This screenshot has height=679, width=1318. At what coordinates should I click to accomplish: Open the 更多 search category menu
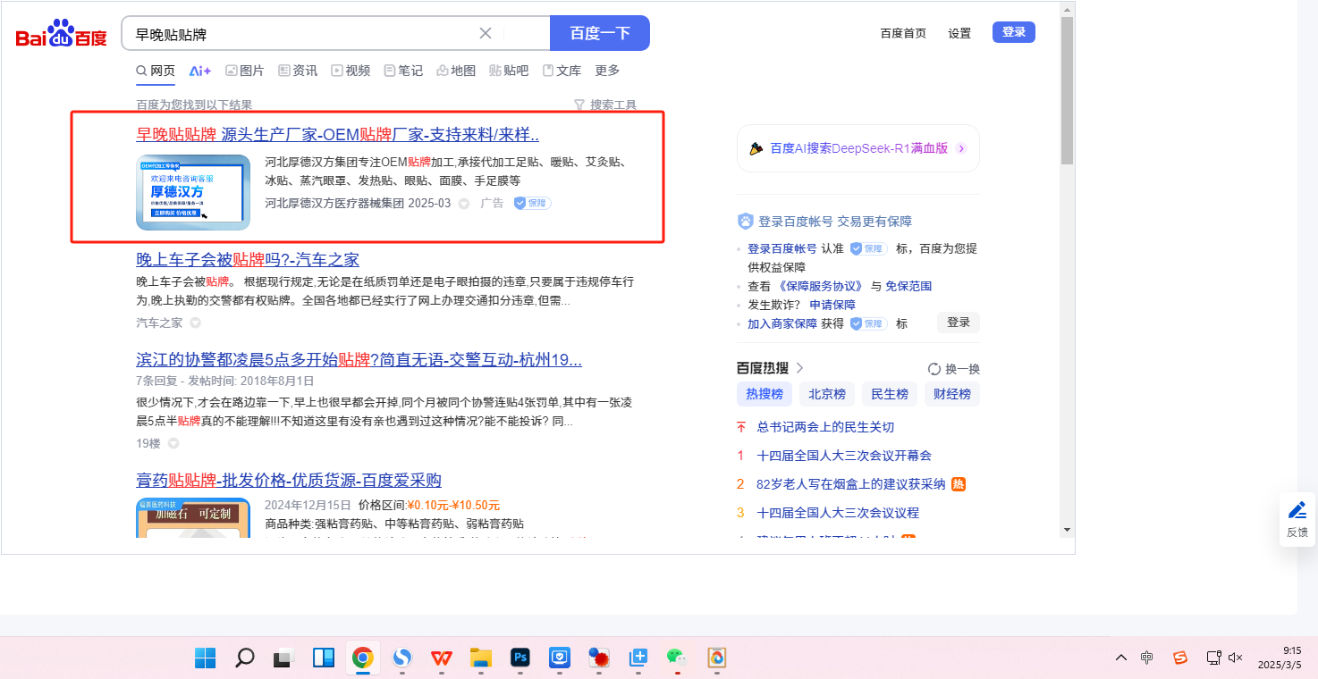coord(607,71)
